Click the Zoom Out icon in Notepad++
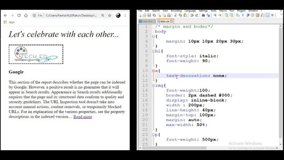The height and width of the screenshot is (160, 284). [220, 16]
